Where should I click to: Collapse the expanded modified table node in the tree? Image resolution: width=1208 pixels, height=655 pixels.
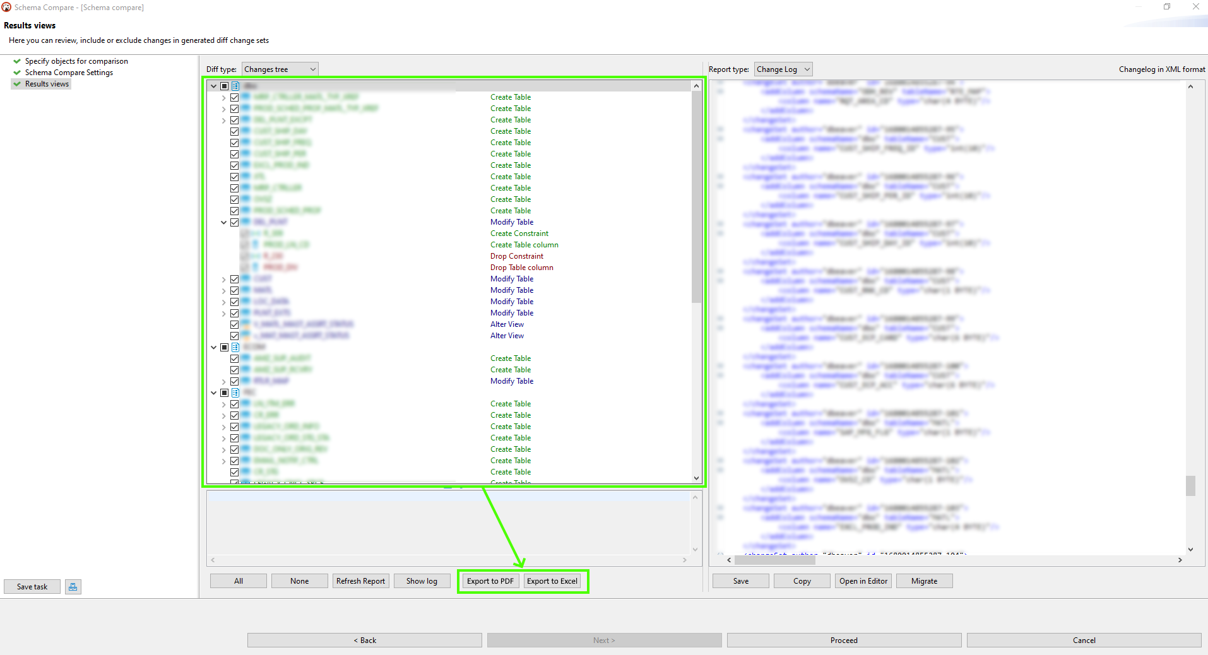[223, 222]
